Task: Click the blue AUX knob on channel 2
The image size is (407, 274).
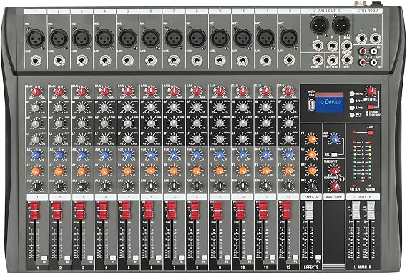Action: [59, 156]
